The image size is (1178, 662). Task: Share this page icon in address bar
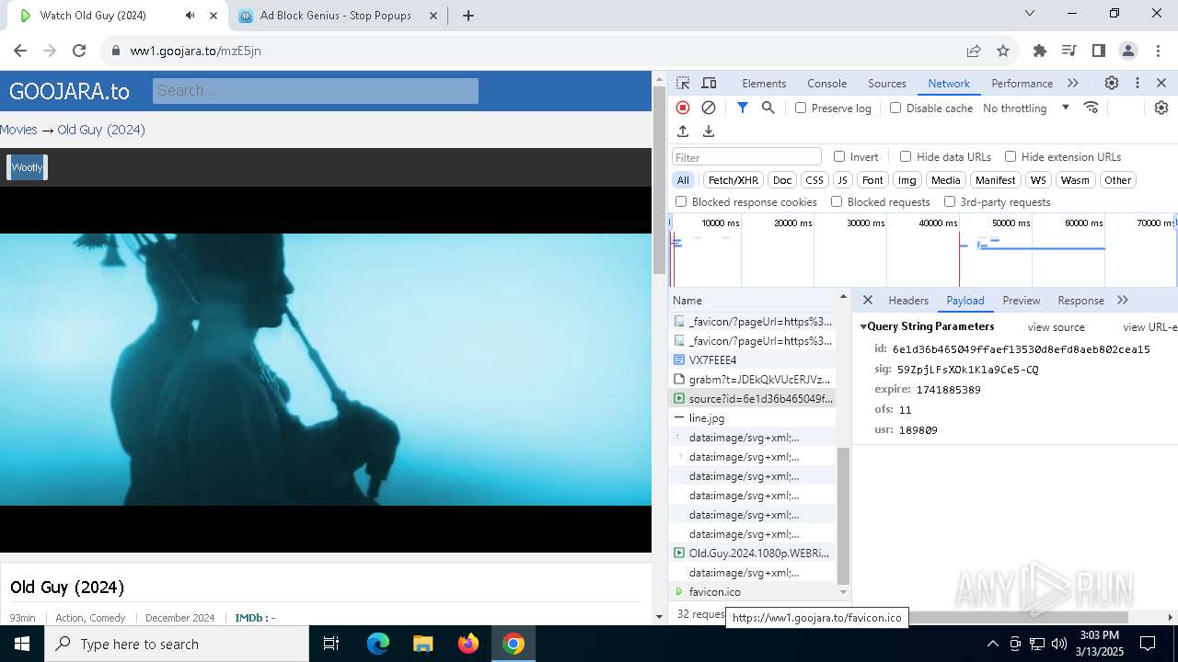[x=974, y=51]
